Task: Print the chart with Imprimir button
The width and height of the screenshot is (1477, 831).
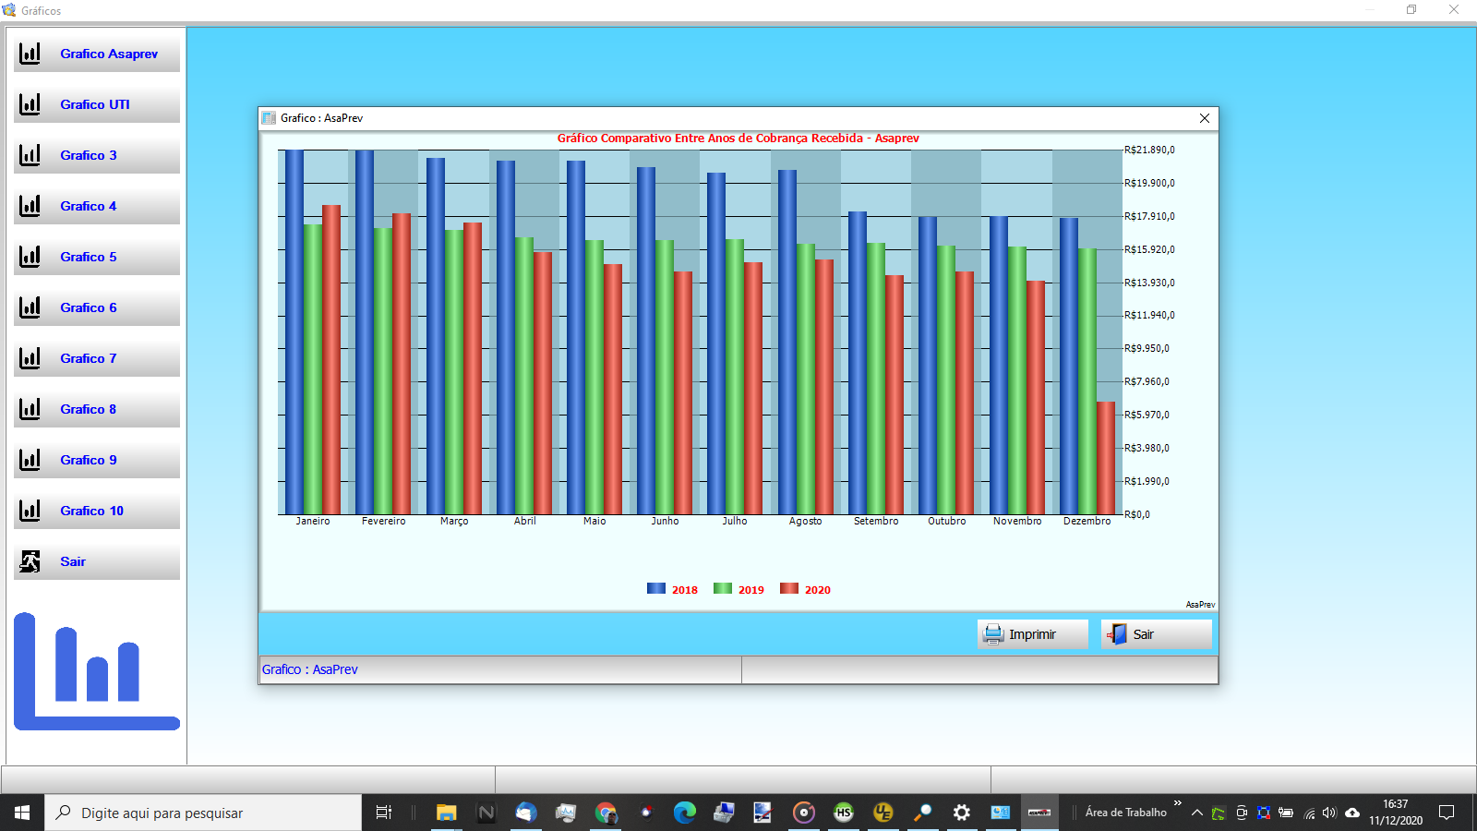Action: click(x=1033, y=634)
